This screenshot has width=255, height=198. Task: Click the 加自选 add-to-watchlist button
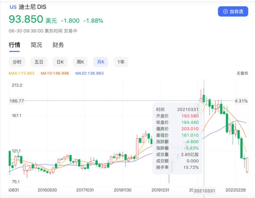(233, 11)
